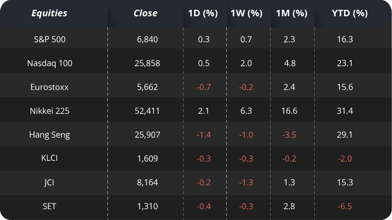Open the Hang Seng index row

pyautogui.click(x=49, y=135)
